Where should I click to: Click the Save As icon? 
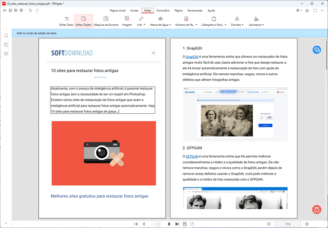pyautogui.click(x=16, y=10)
